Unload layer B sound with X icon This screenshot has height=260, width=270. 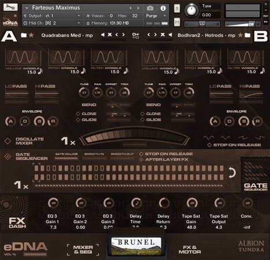pos(163,35)
